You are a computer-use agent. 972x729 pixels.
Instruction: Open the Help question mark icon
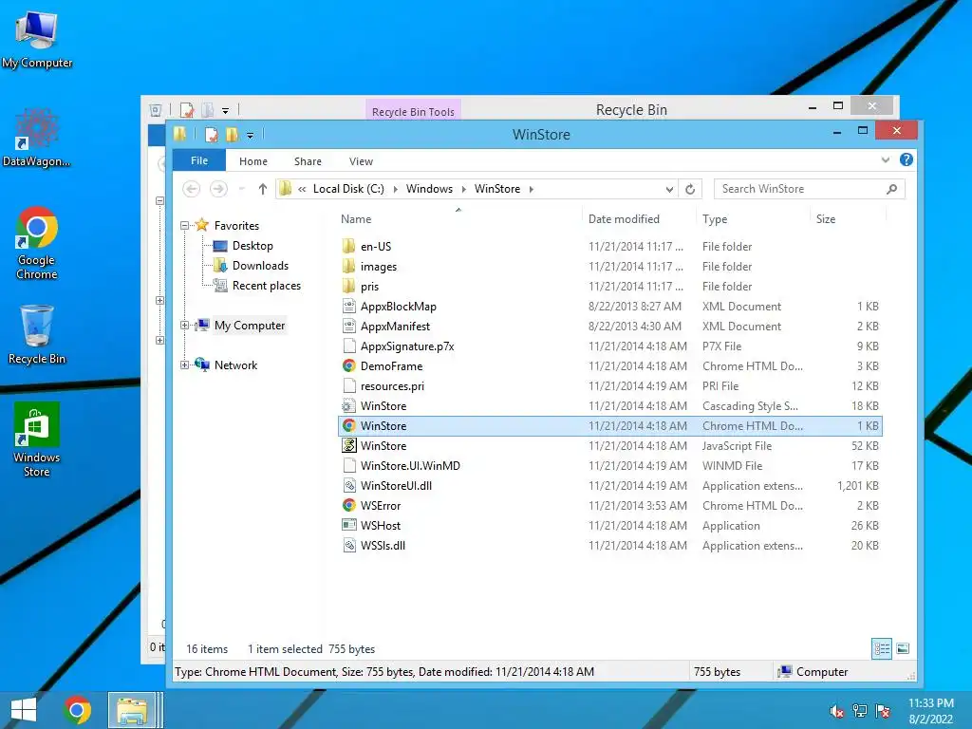(907, 159)
